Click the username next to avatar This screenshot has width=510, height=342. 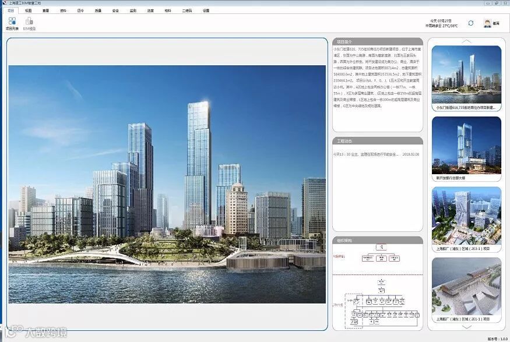(496, 23)
